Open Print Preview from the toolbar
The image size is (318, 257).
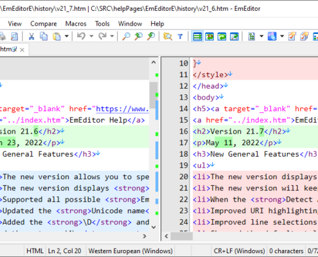[x=14, y=36]
